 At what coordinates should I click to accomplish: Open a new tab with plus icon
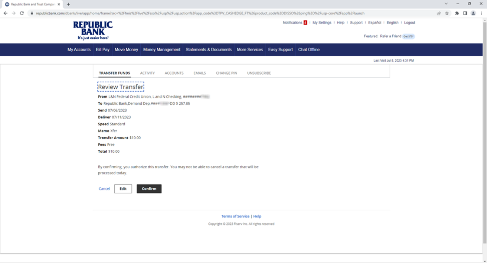(68, 4)
